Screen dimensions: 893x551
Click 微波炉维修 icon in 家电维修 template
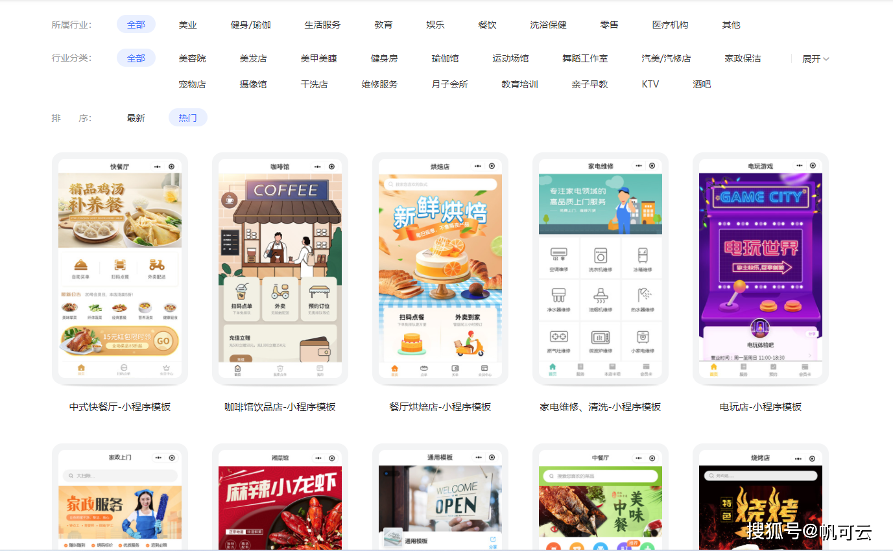(601, 337)
